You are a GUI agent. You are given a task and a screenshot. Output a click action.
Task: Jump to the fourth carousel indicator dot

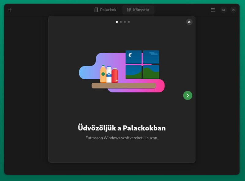[129, 22]
